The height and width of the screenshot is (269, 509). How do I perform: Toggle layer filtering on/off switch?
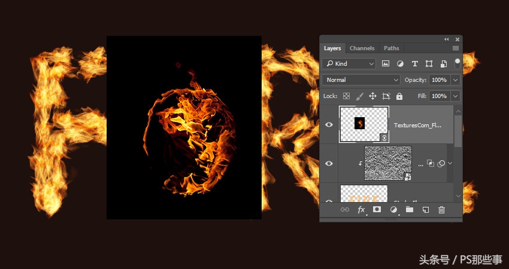(458, 63)
